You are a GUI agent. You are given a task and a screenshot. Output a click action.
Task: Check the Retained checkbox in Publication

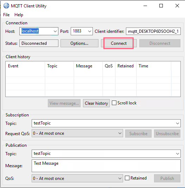[x=127, y=178]
